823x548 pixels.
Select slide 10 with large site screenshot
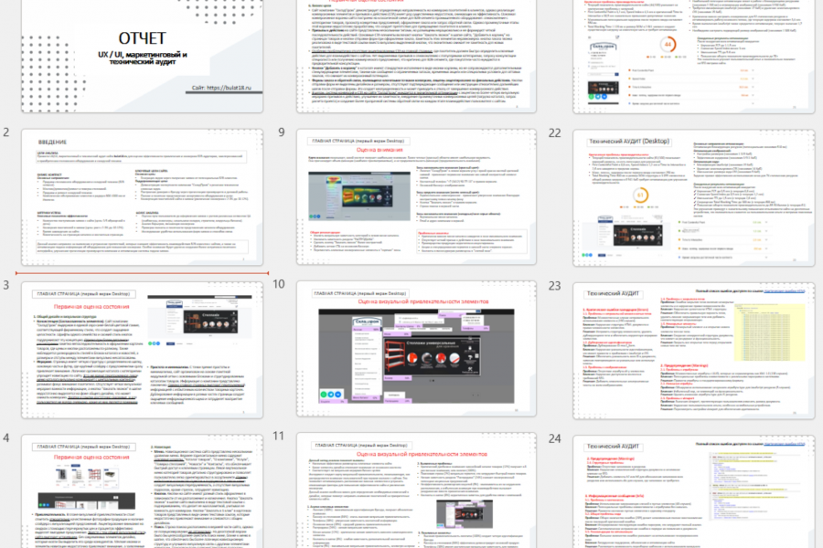tap(416, 349)
